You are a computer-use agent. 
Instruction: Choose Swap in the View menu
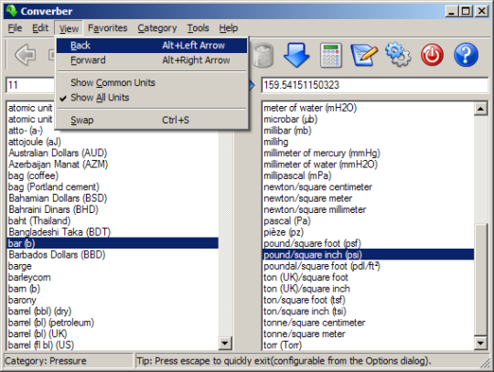coord(152,120)
